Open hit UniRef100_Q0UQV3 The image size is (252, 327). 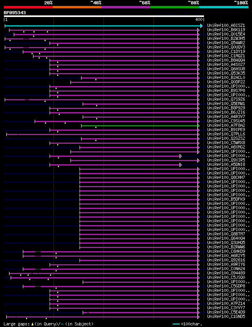click(x=226, y=47)
